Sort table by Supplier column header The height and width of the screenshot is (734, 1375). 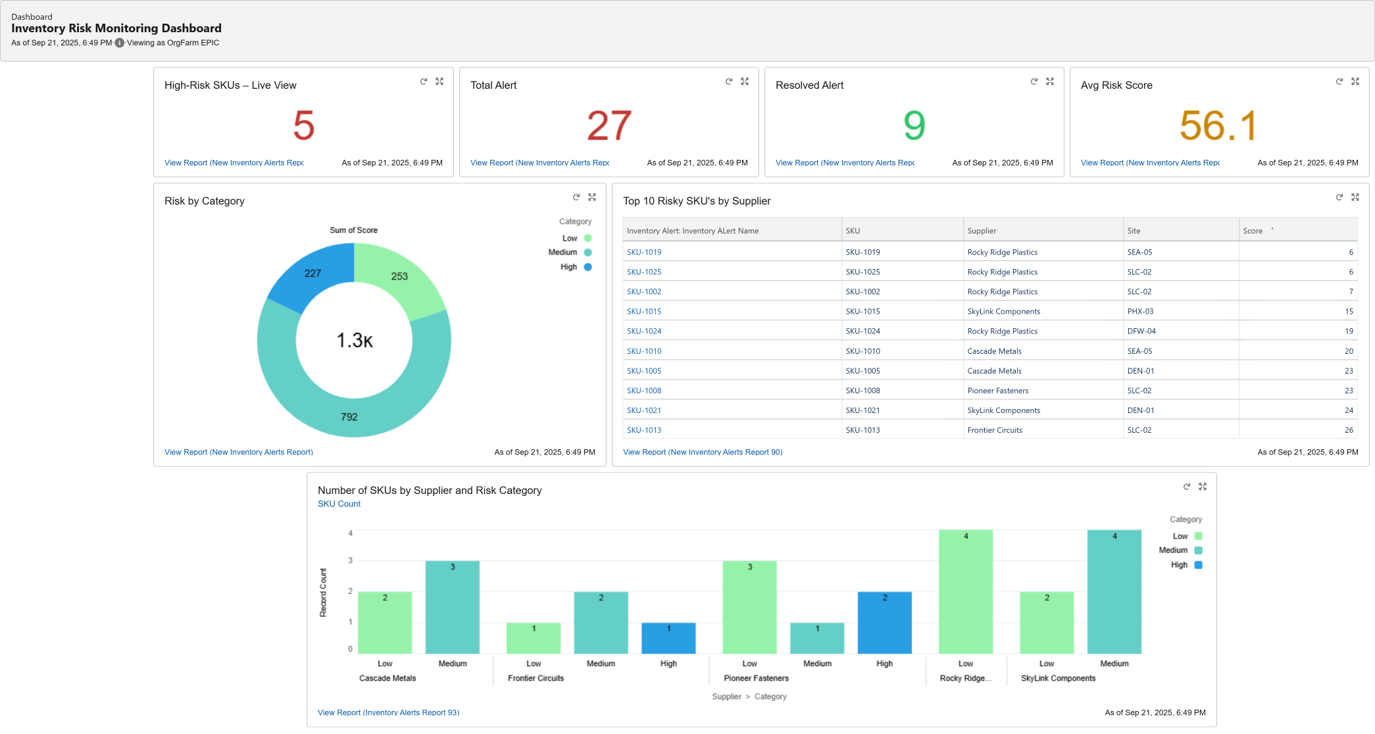tap(982, 231)
